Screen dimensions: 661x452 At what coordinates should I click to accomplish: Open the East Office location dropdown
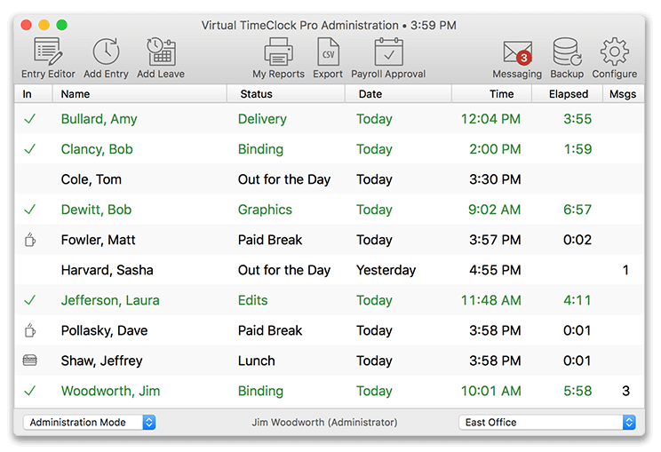pyautogui.click(x=547, y=422)
